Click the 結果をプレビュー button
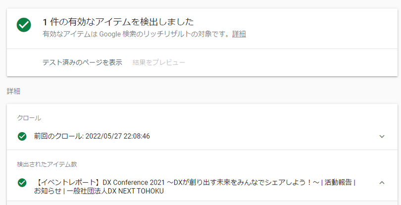 pyautogui.click(x=159, y=62)
